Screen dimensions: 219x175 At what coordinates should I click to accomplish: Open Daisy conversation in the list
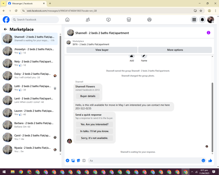[x=30, y=76]
